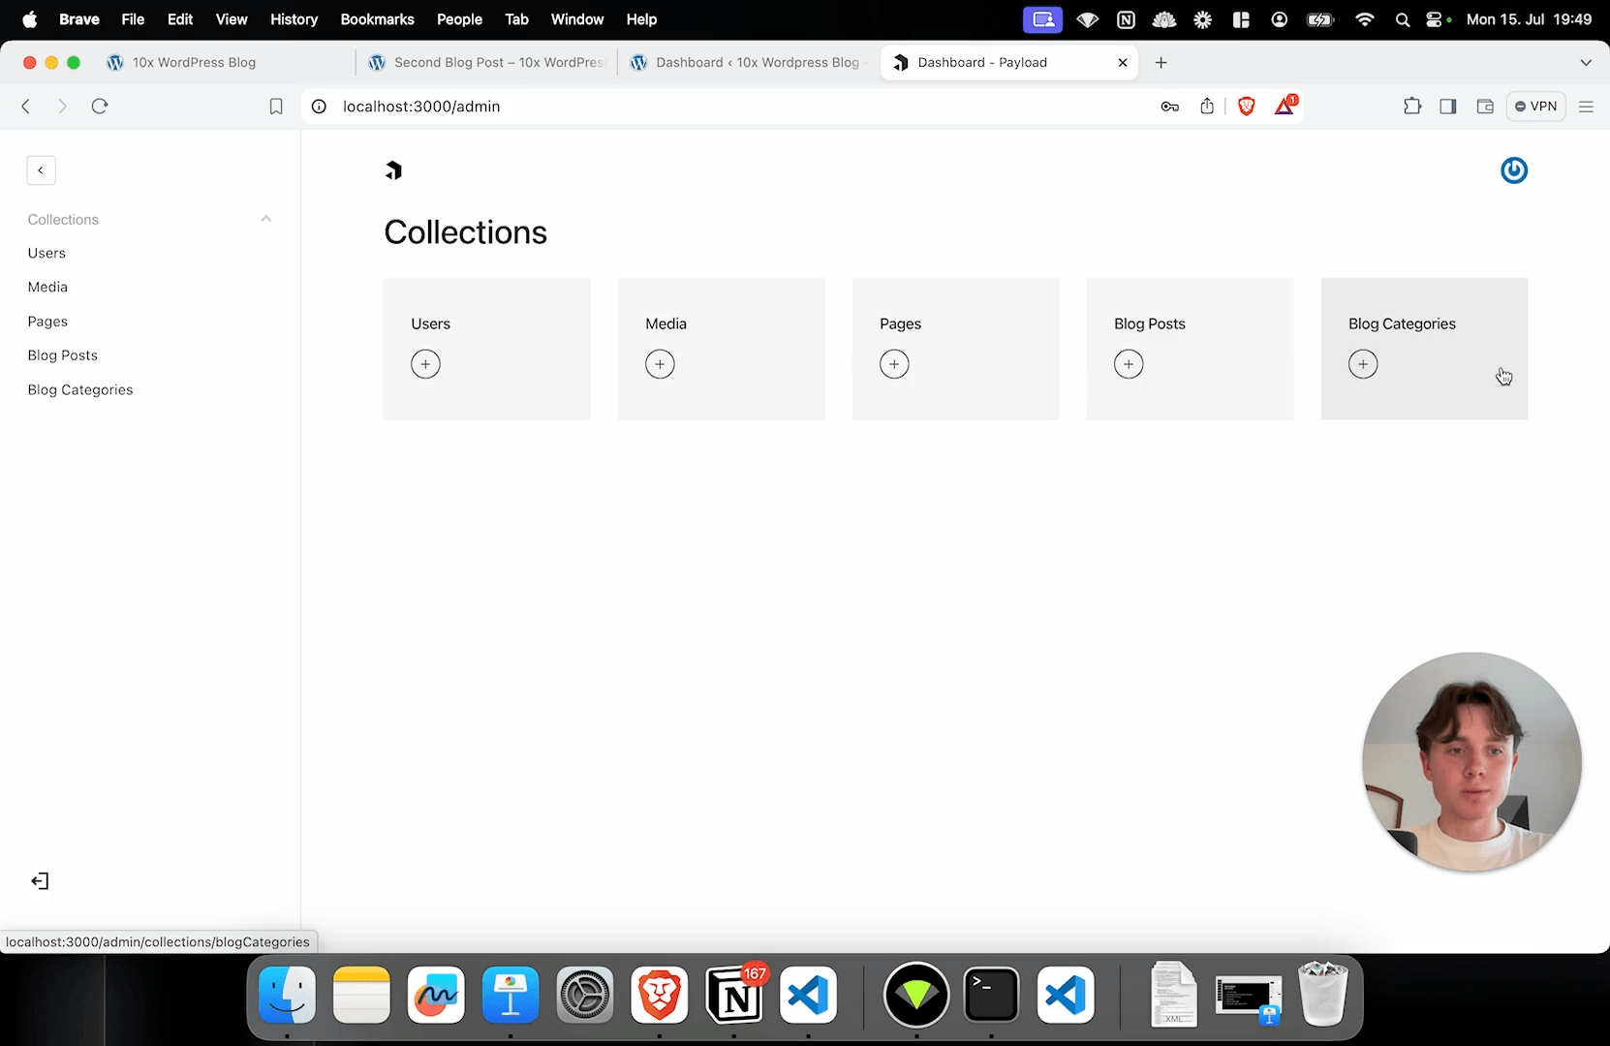Screen dimensions: 1610x1046
Task: Create new Media with plus icon
Action: click(x=660, y=364)
